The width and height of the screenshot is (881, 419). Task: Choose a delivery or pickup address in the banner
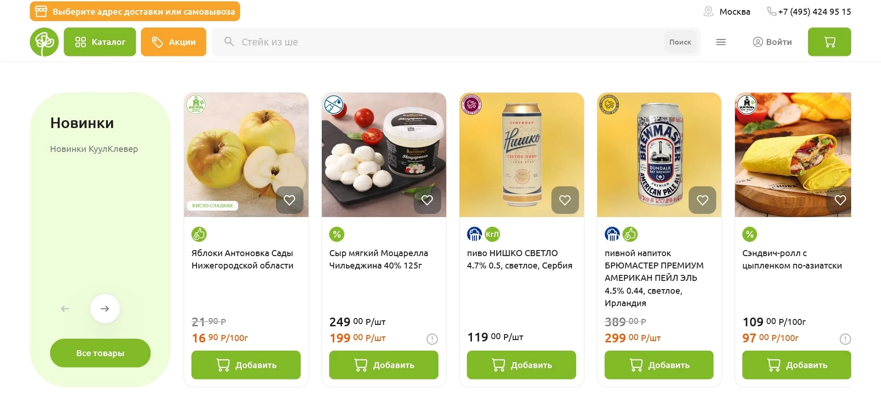135,11
